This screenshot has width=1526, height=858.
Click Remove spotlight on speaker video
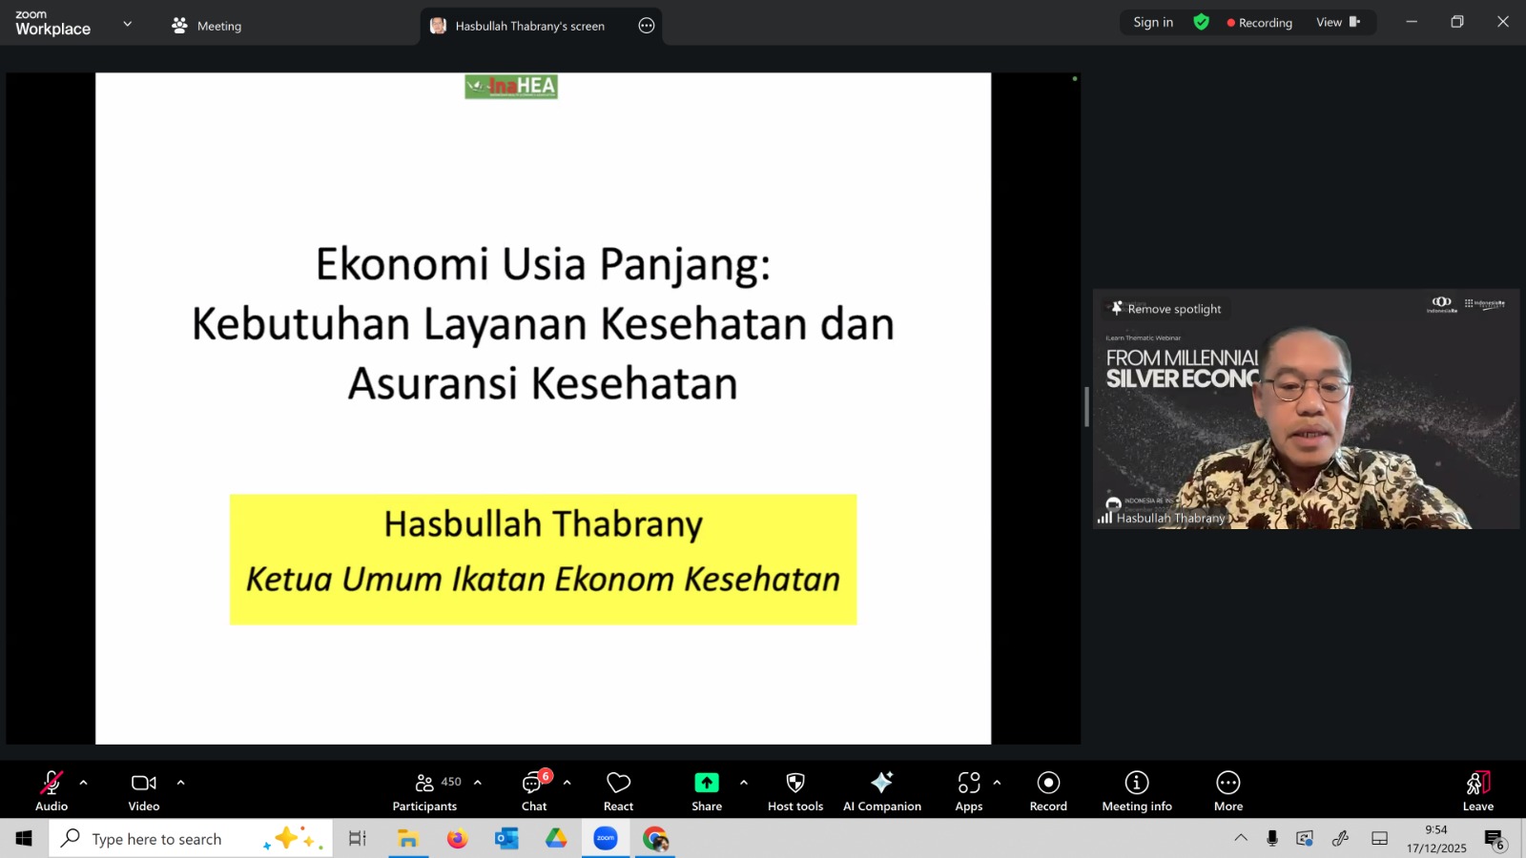(x=1165, y=309)
